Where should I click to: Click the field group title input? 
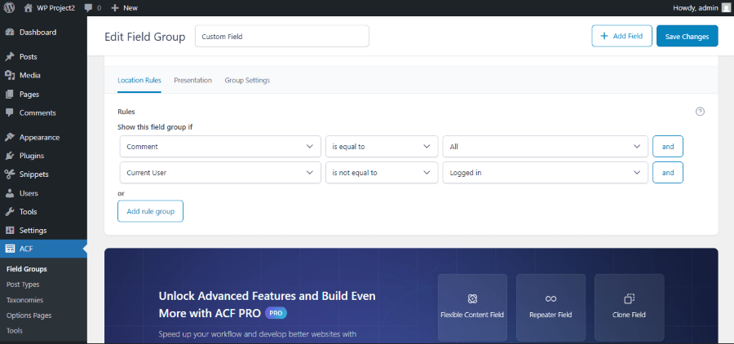[x=281, y=37]
